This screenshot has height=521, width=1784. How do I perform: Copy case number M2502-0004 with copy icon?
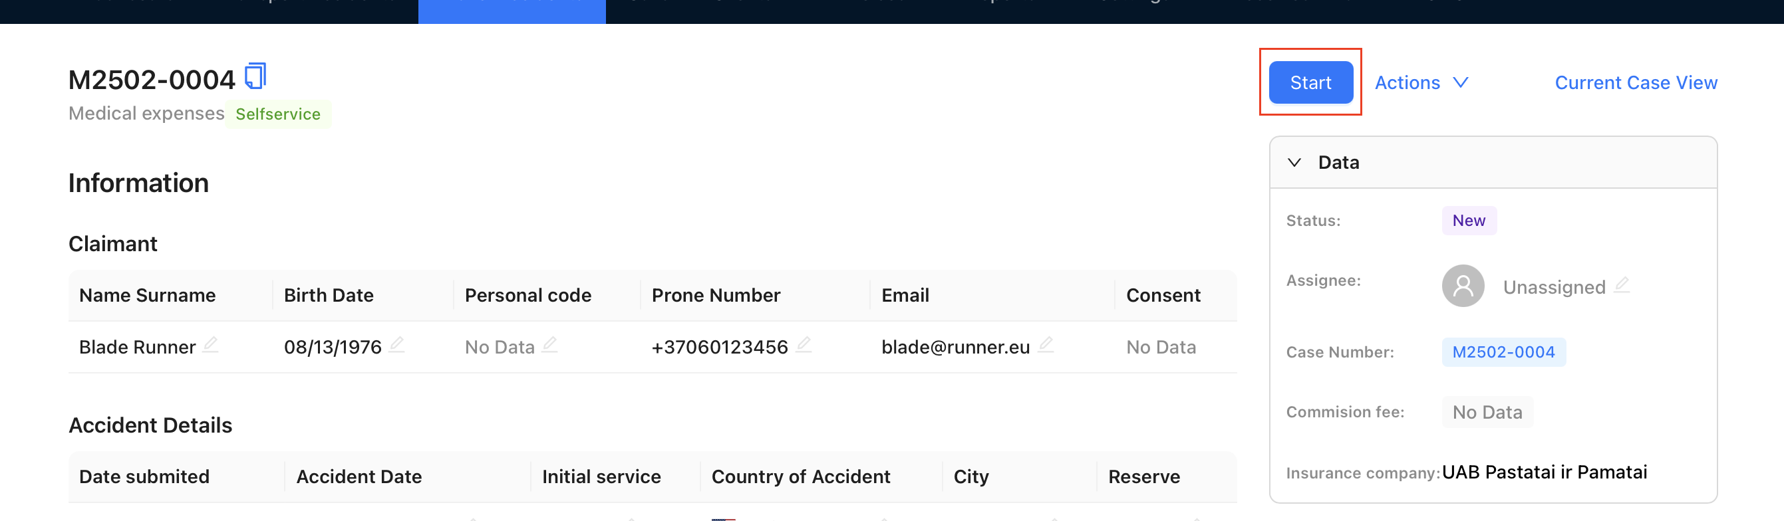255,76
